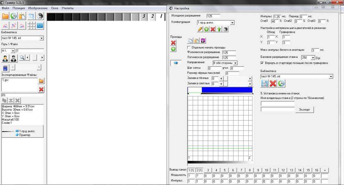The height and width of the screenshot is (185, 344).
Task: Open the Конфигурация dropdown
Action: tap(232, 22)
